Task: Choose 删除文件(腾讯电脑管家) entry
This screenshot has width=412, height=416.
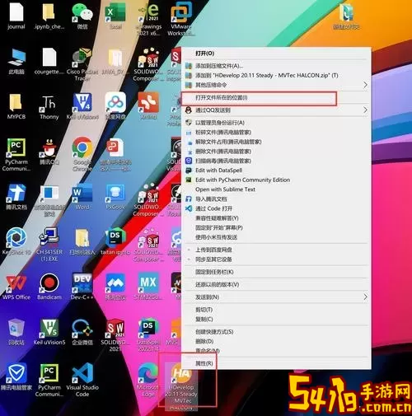Action: click(x=223, y=152)
